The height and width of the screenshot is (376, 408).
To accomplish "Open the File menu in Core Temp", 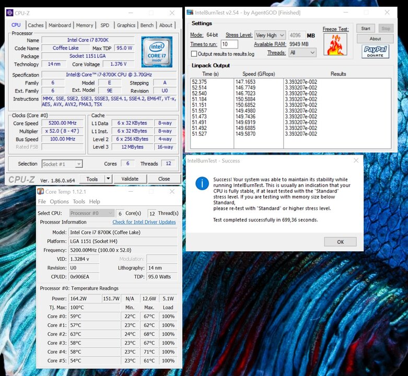I will (x=42, y=202).
